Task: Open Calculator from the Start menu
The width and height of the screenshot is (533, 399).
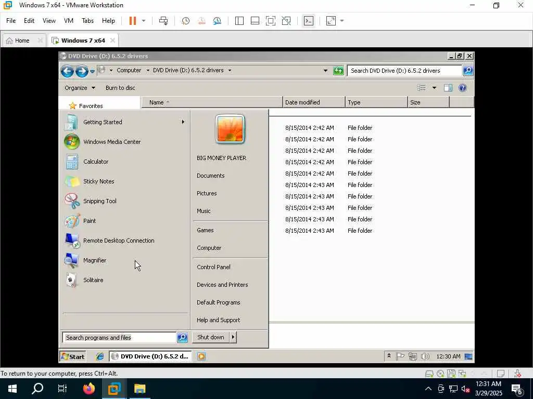Action: [x=125, y=162]
